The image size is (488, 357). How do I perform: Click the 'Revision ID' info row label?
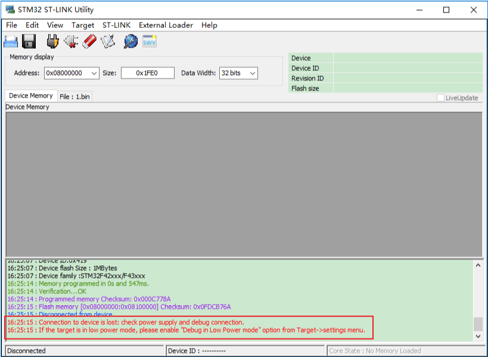point(307,79)
